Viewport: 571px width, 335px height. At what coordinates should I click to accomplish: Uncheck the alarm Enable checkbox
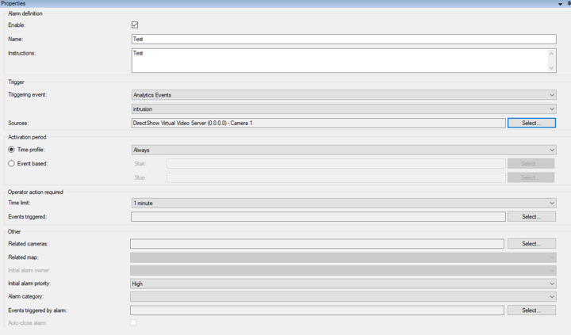tap(135, 25)
